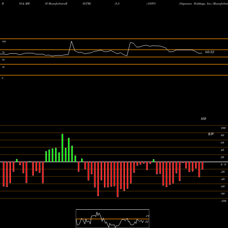The width and height of the screenshot is (228, 228).
Task: Click the longest red MR histogram bar
Action: 118,179
